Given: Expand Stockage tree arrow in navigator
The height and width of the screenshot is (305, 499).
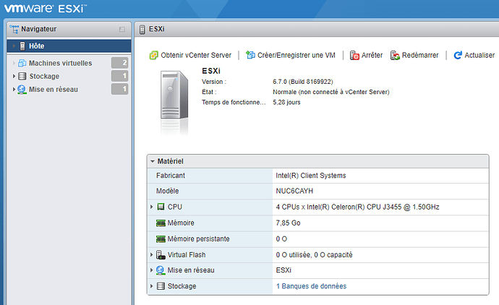Looking at the screenshot, I should [14, 77].
